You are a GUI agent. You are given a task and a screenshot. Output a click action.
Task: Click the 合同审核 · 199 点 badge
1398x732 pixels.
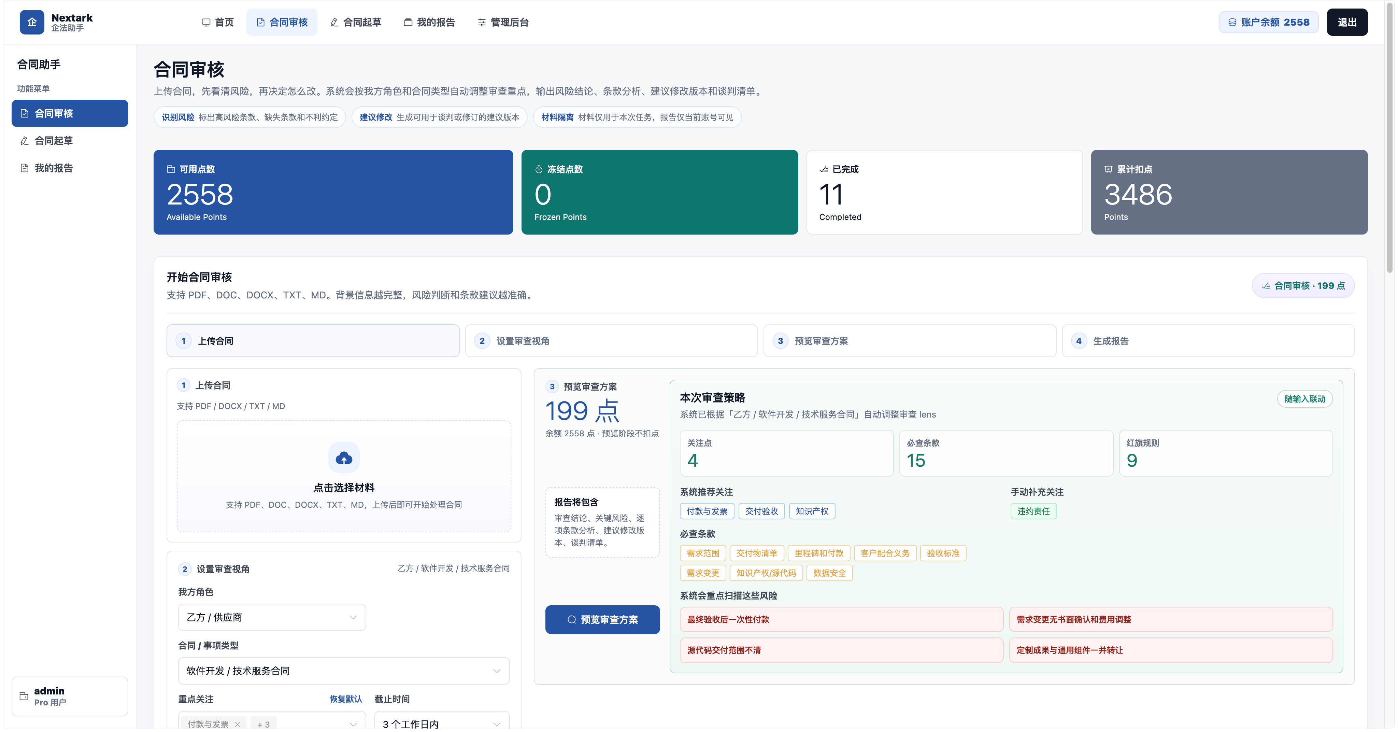click(x=1303, y=286)
